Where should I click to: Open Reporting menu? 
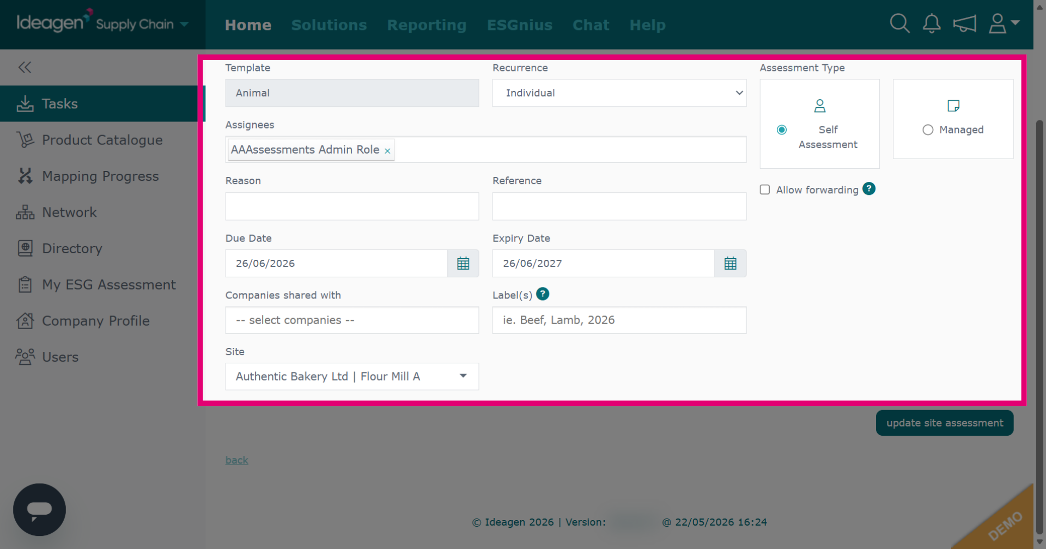[427, 25]
